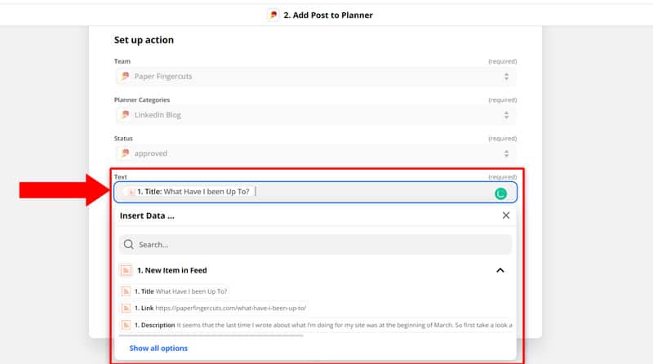The image size is (653, 364).
Task: Open the Team dropdown arrows
Action: click(x=506, y=77)
